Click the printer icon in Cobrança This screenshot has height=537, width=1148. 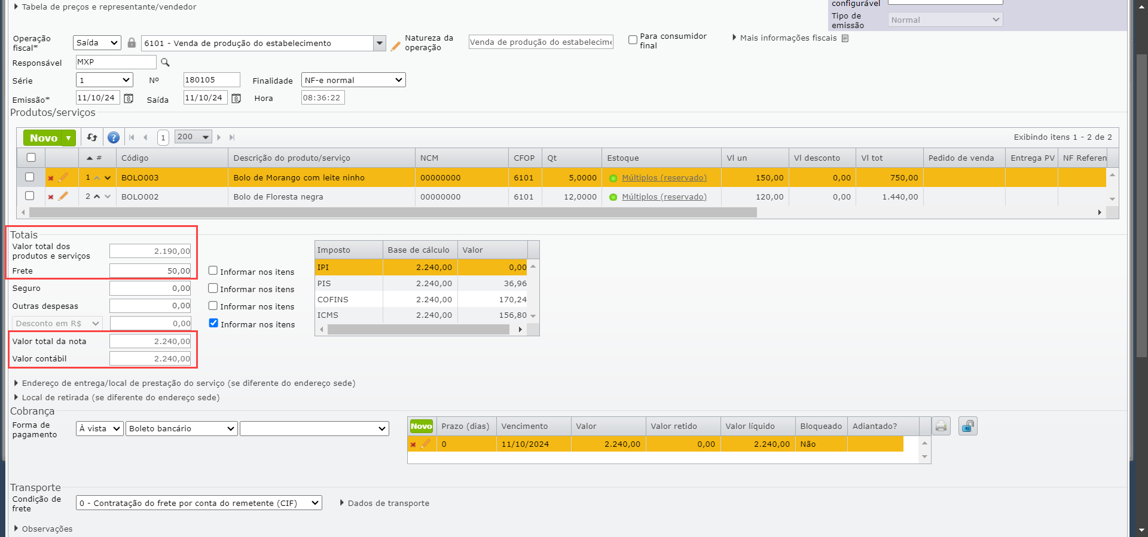point(941,426)
